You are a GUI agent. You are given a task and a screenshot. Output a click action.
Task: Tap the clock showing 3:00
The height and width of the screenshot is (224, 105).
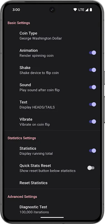[x=16, y=10]
